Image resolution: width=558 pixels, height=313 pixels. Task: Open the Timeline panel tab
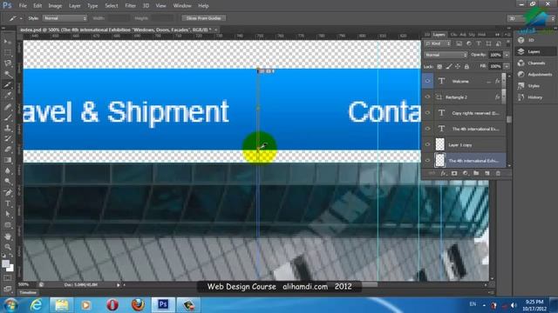[28, 292]
